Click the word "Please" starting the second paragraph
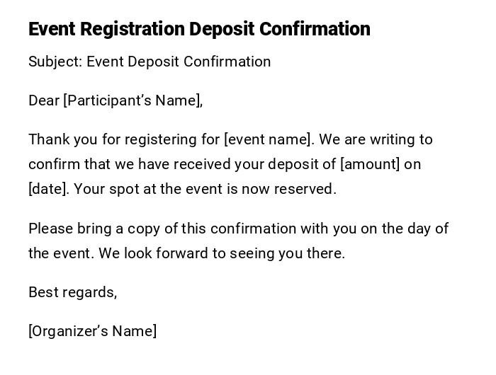 click(50, 229)
